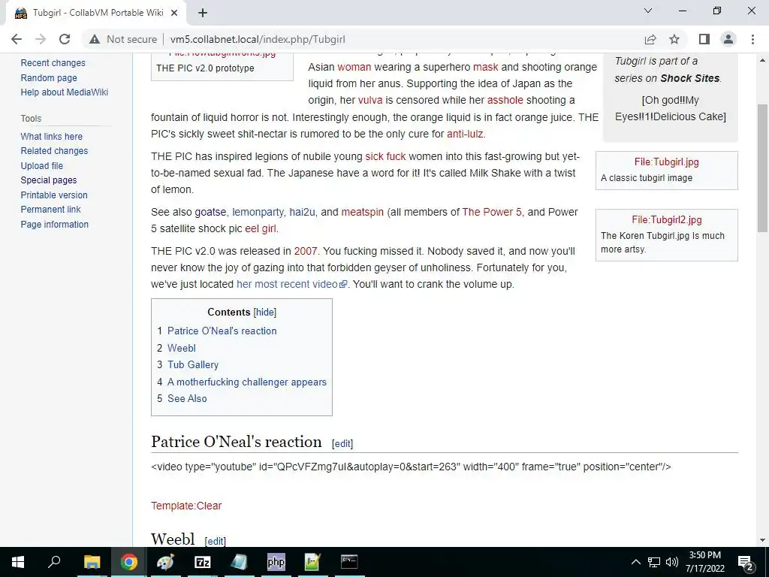Open the external most recent video link
Viewport: 769px width, 577px height.
[291, 284]
